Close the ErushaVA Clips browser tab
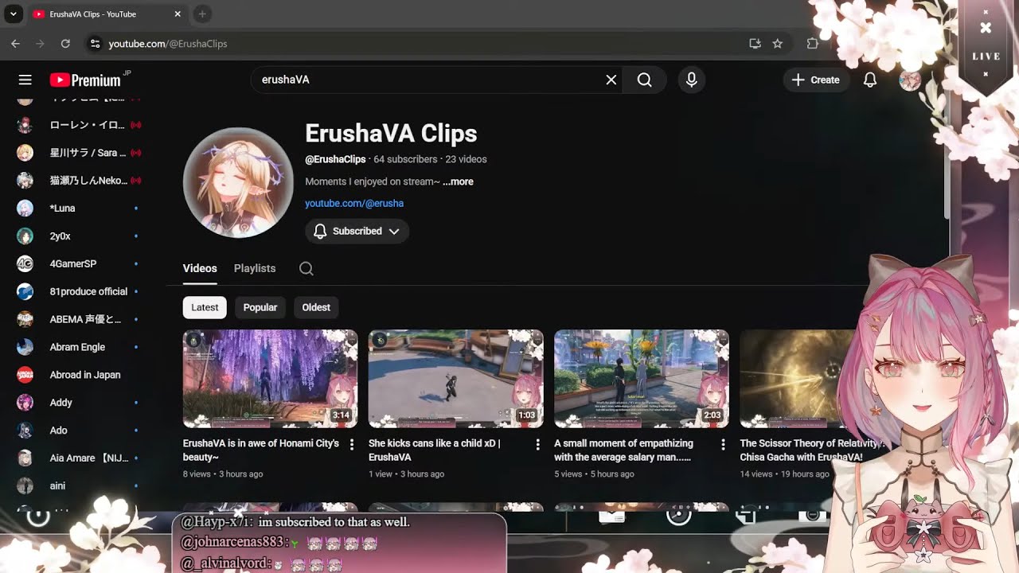This screenshot has height=573, width=1019. 178,14
